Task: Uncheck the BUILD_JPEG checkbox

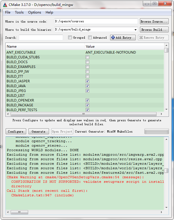Action: pos(87,91)
